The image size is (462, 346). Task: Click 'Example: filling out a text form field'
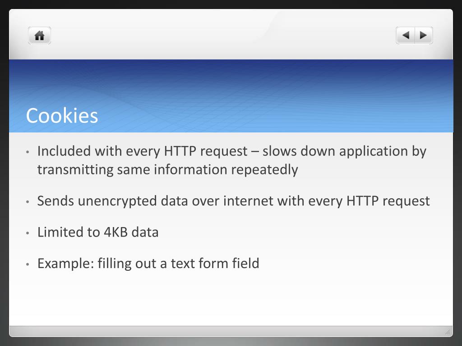pos(148,263)
